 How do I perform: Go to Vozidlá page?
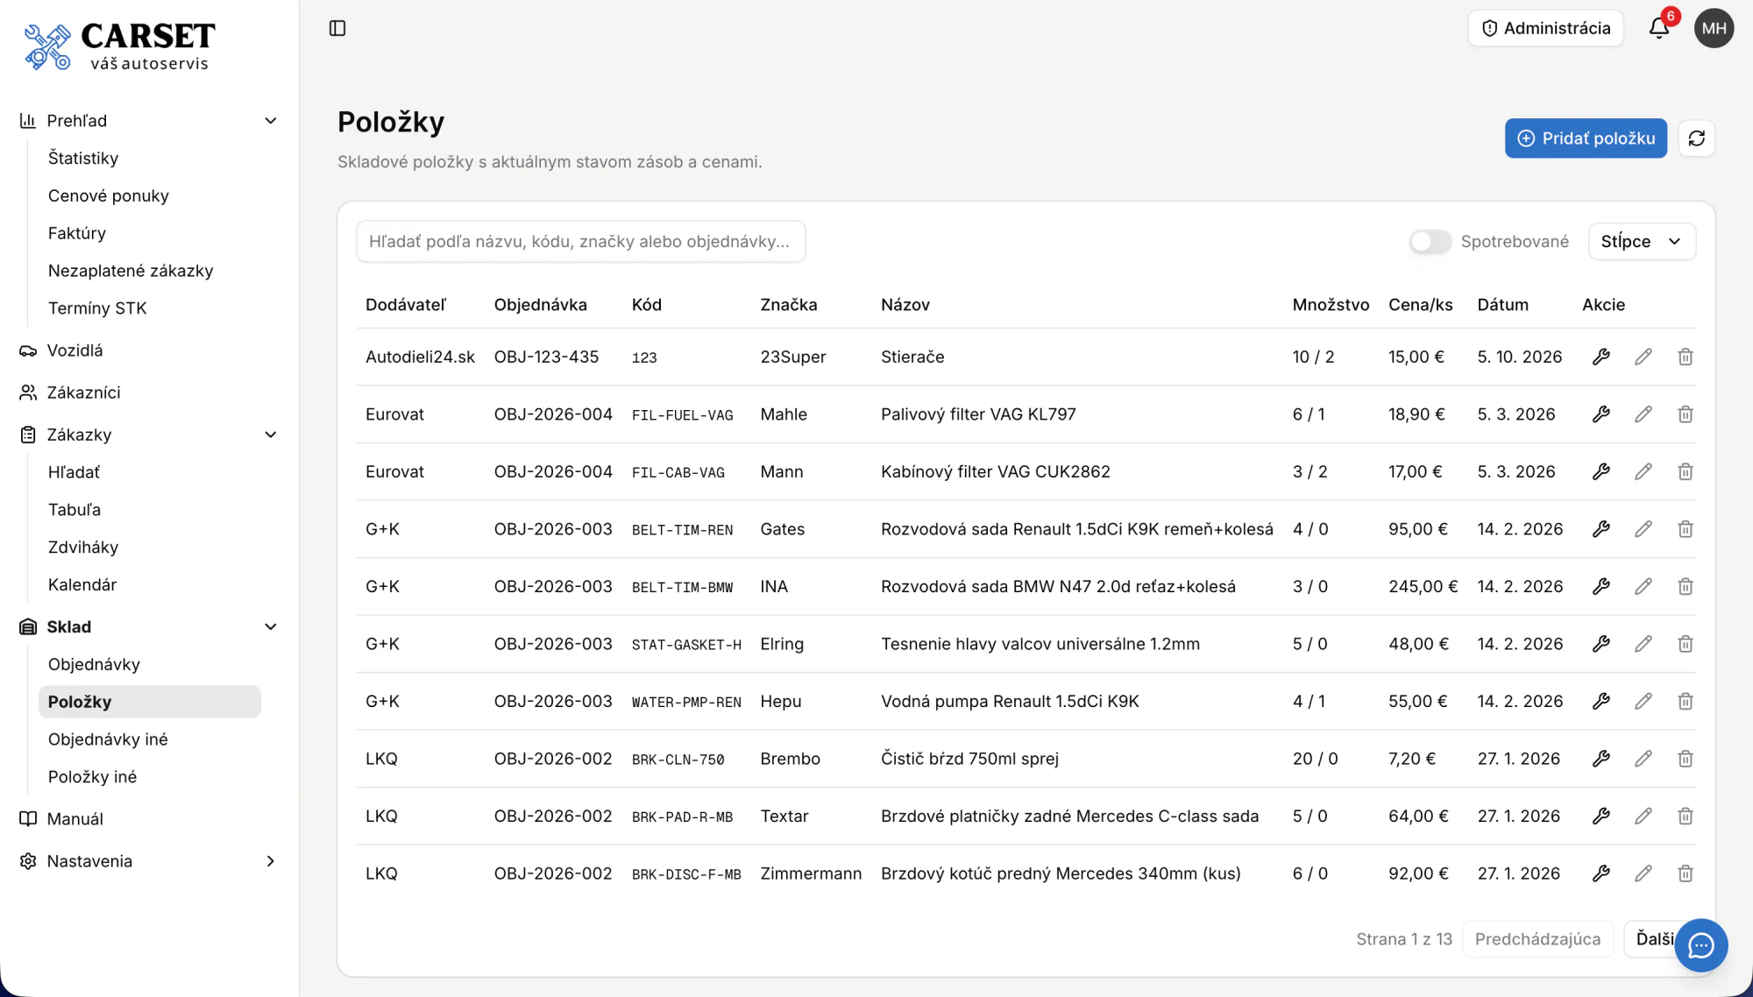(x=75, y=350)
